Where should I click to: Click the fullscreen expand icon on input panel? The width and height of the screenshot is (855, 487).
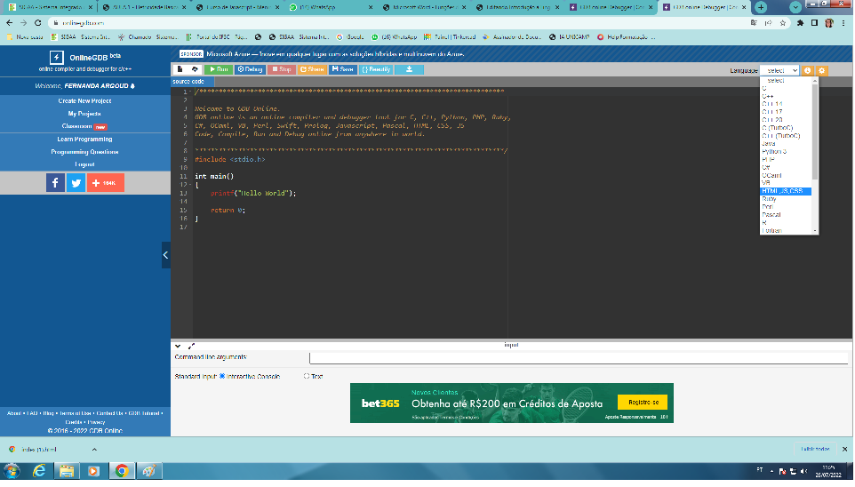click(191, 346)
